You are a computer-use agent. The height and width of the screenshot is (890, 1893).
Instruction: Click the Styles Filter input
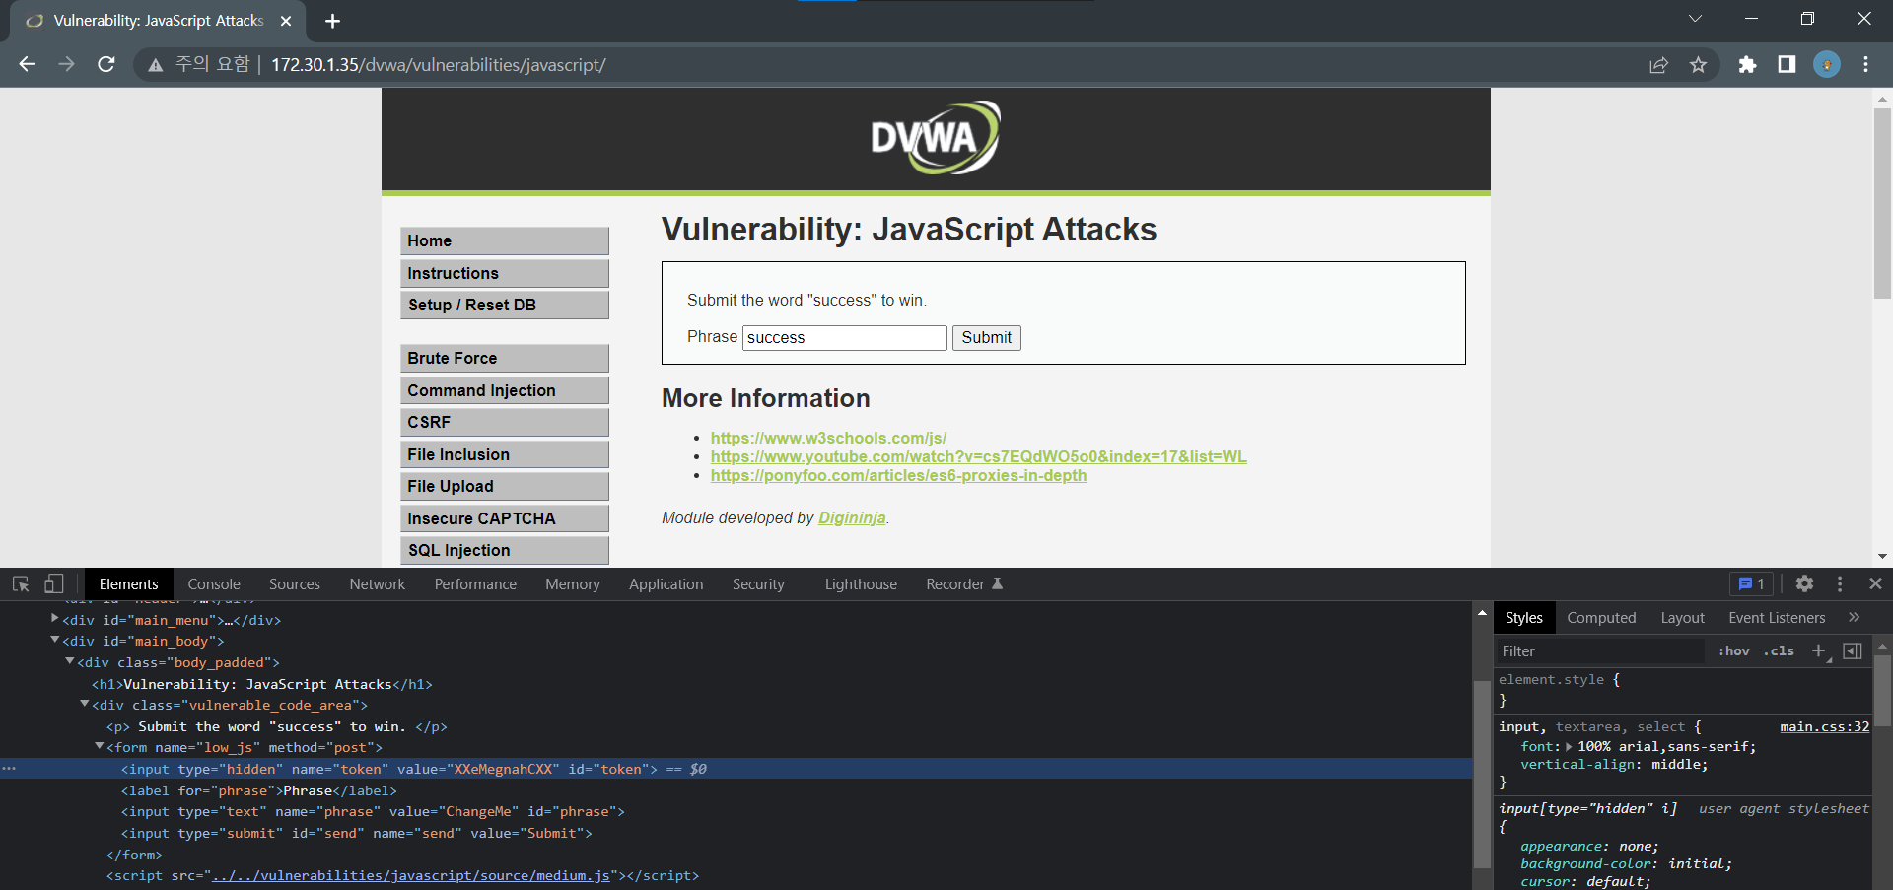(x=1599, y=650)
